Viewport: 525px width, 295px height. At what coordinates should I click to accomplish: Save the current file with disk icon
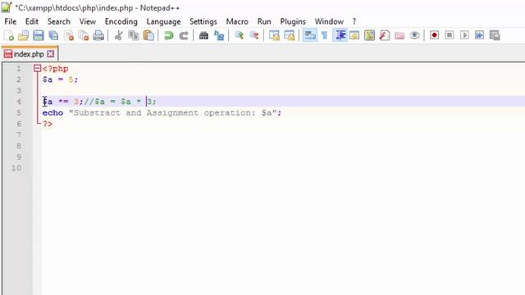(39, 35)
